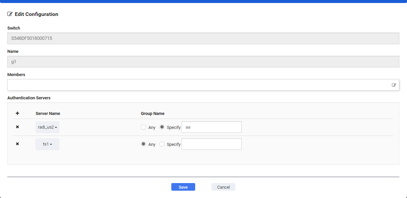Click the Edit Configuration heading

(x=37, y=14)
